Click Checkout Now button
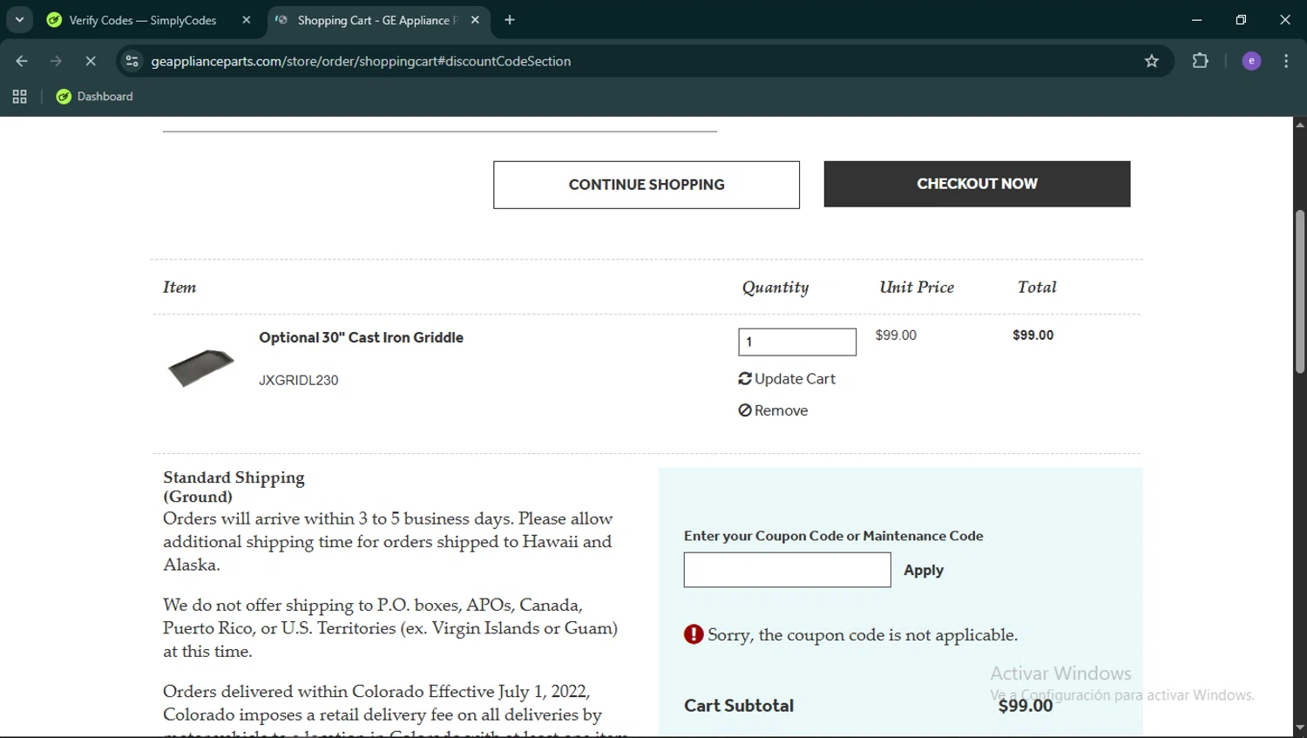The width and height of the screenshot is (1307, 738). 977,184
